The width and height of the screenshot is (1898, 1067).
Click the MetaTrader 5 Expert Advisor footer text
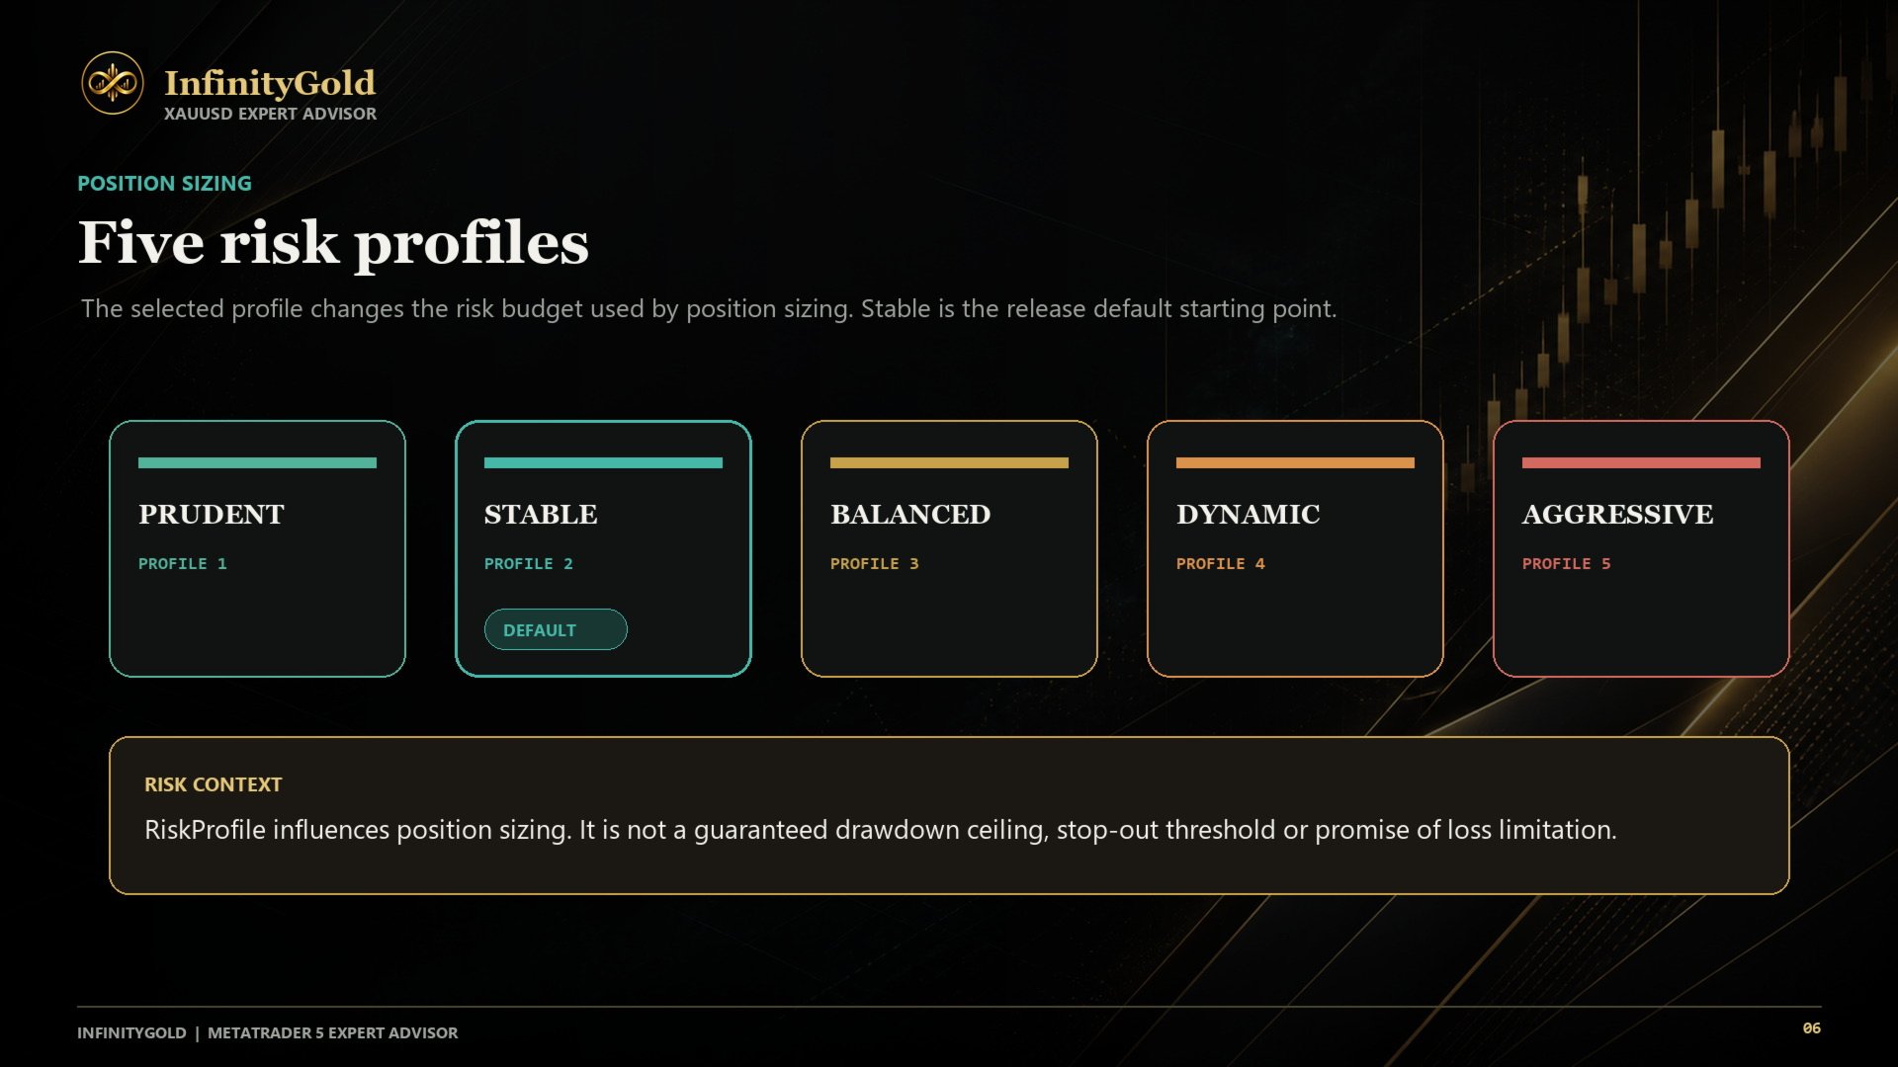332,1032
